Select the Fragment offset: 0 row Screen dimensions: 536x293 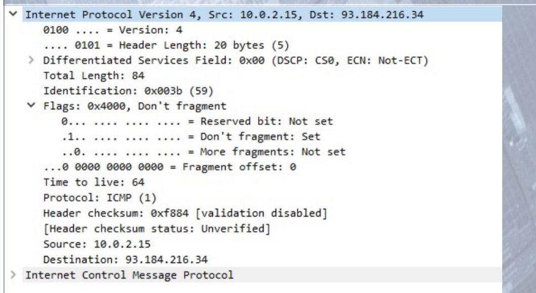[169, 167]
